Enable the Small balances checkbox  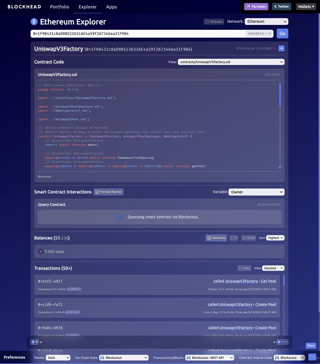point(244,238)
